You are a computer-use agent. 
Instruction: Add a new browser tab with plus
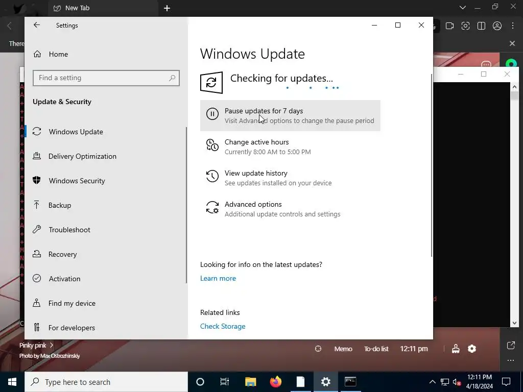coord(167,8)
